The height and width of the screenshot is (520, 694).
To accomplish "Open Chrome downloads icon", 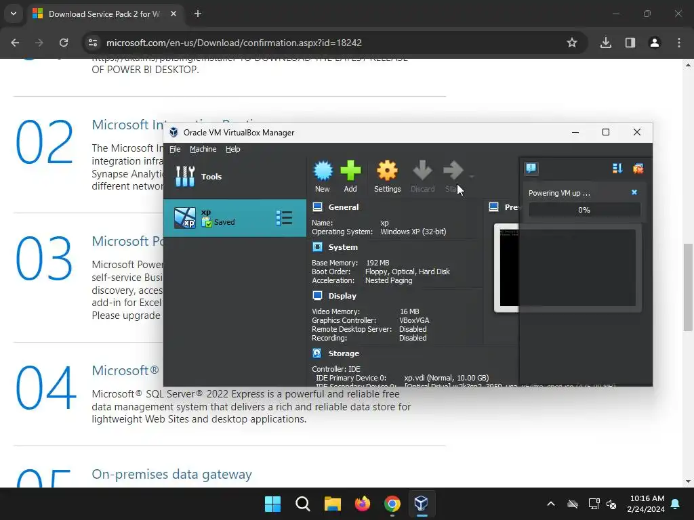I will pyautogui.click(x=606, y=43).
